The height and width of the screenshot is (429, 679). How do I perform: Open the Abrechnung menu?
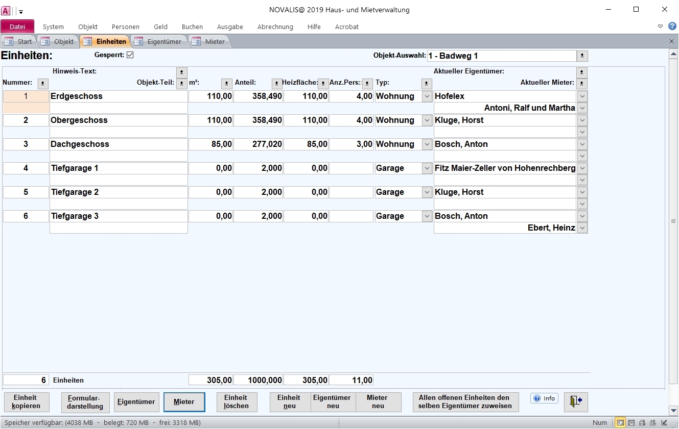[x=275, y=27]
